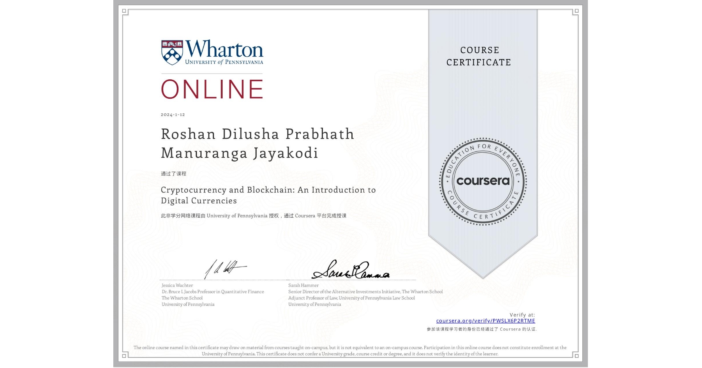Click Sarah Hammer's credentials block
Screen dimensions: 702x368
pos(365,295)
